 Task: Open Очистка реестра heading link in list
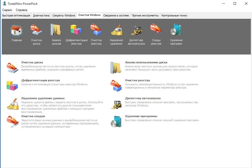pos(137,80)
